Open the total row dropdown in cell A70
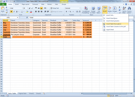The image size is (135, 97). click(x=11, y=37)
